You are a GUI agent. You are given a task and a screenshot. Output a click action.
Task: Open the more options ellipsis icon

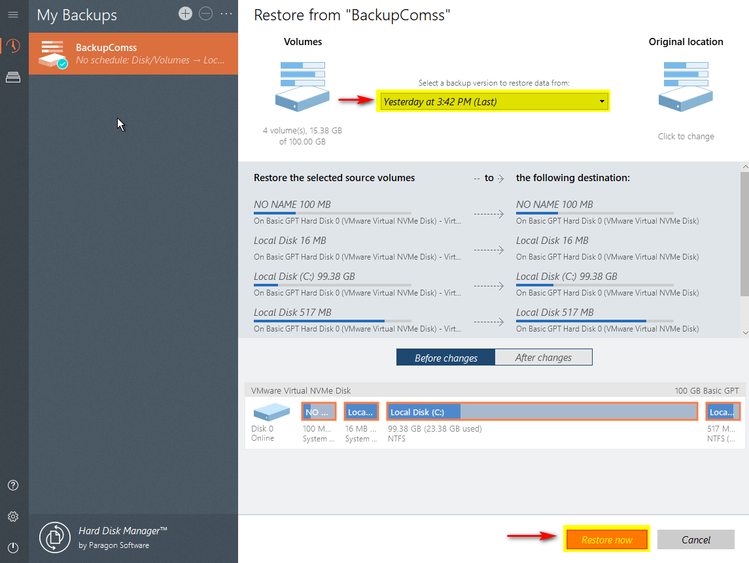tap(226, 14)
